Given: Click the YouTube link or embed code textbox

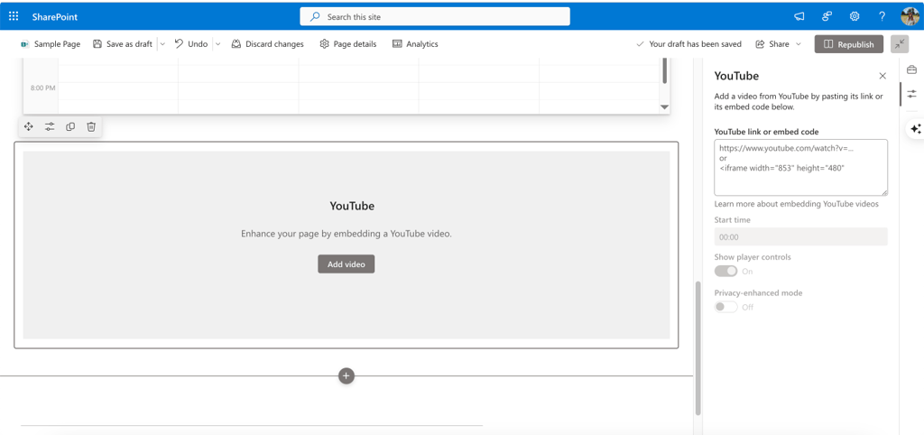Looking at the screenshot, I should pos(801,167).
